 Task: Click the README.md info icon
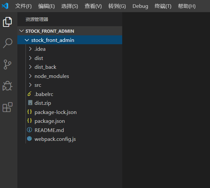(29, 130)
